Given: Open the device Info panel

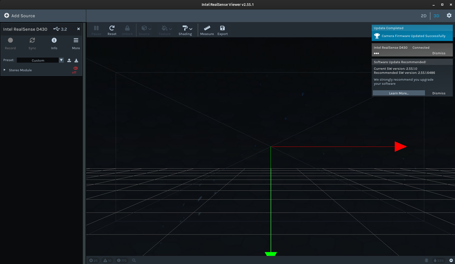Looking at the screenshot, I should (x=54, y=43).
